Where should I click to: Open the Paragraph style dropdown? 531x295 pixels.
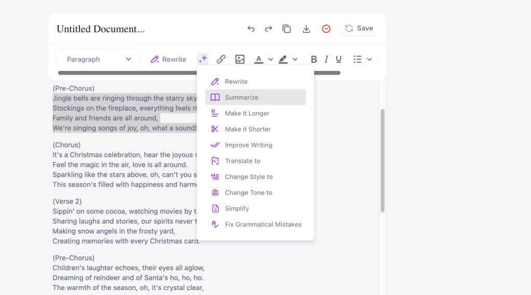[x=99, y=59]
